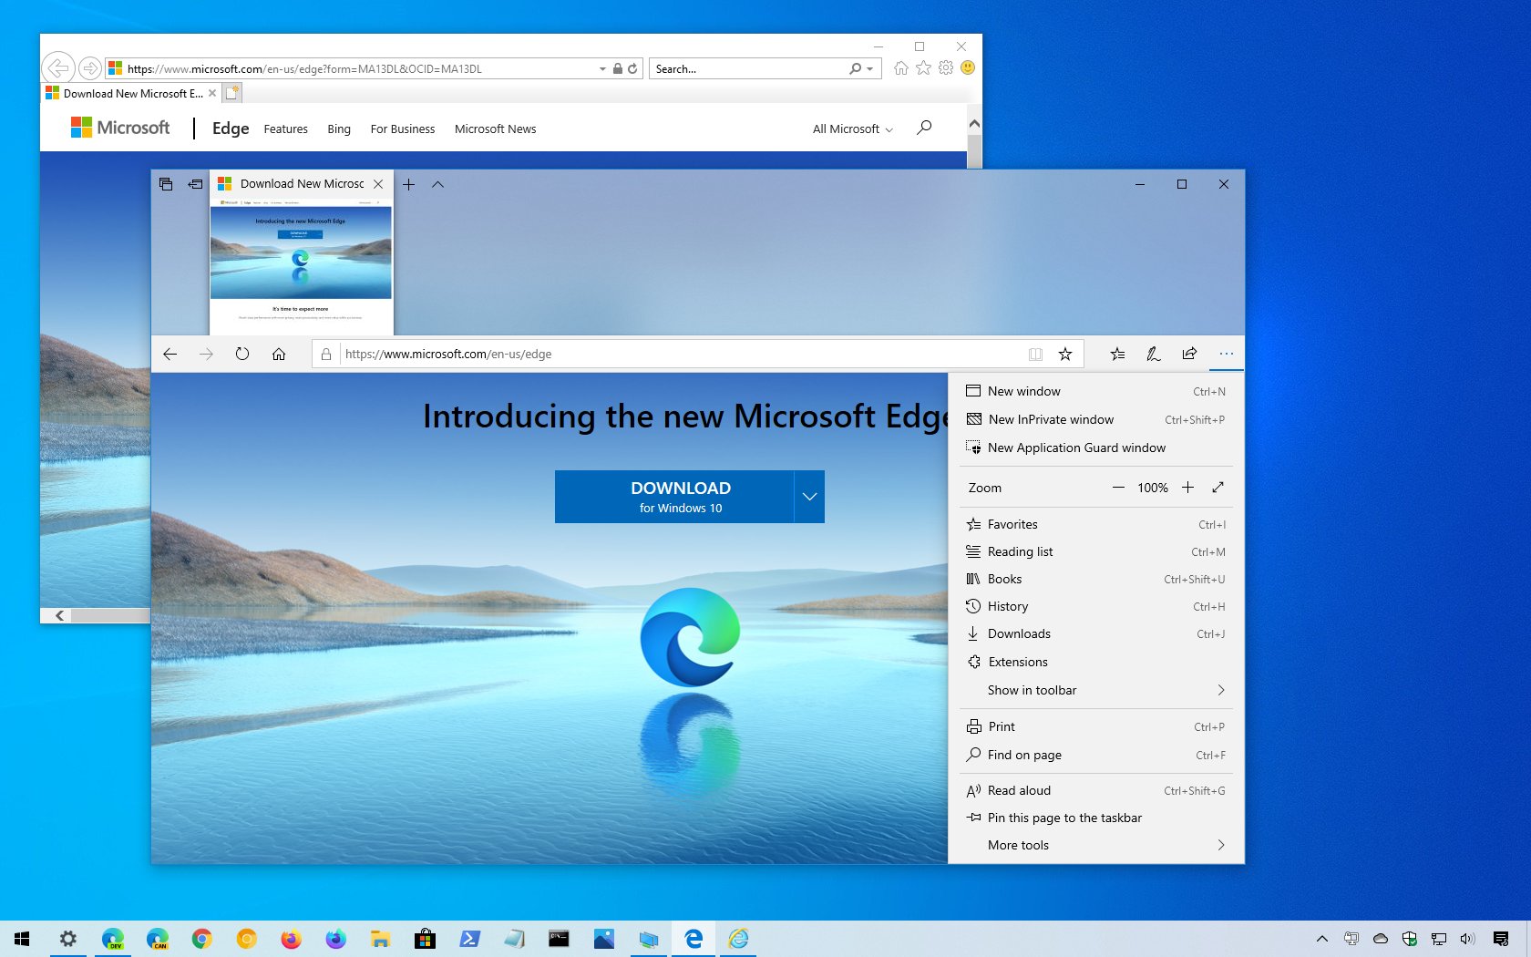Select Downloads from the Edge menu
Screen dimensions: 1531x957
[x=1018, y=633]
